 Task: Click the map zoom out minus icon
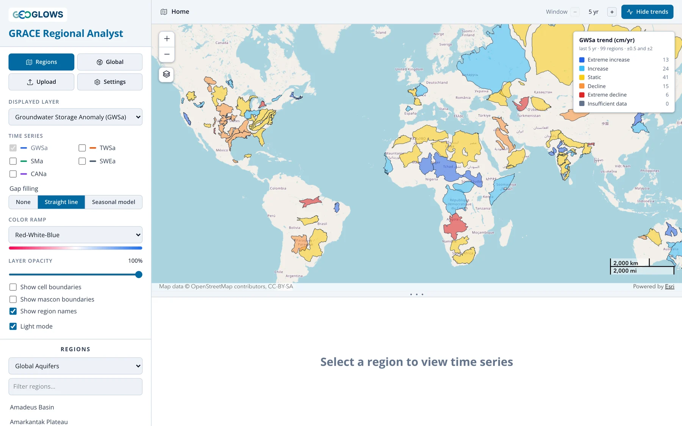(167, 54)
